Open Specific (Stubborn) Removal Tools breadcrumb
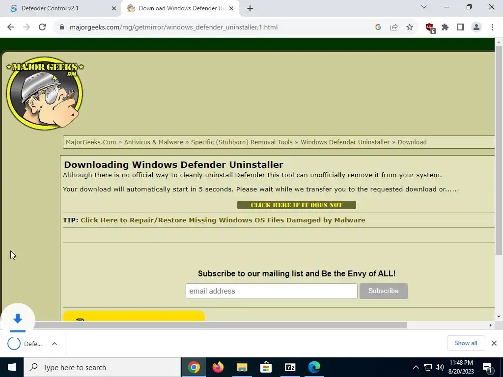Screen dimensions: 503x377 pyautogui.click(x=242, y=142)
